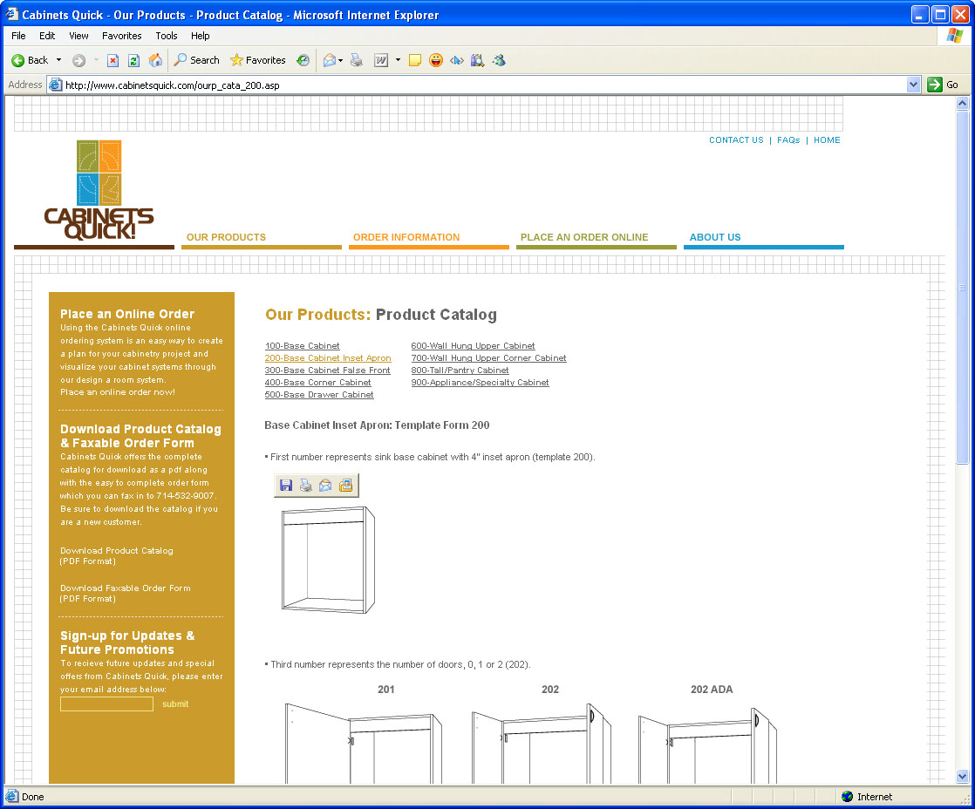
Task: Click the Home icon in browser toolbar
Action: pos(155,60)
